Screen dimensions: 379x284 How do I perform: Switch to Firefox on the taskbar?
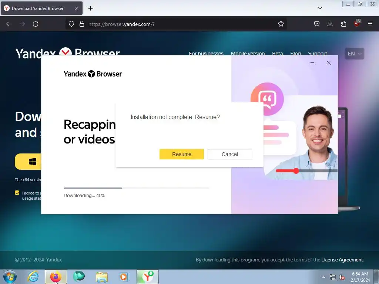[x=56, y=277]
